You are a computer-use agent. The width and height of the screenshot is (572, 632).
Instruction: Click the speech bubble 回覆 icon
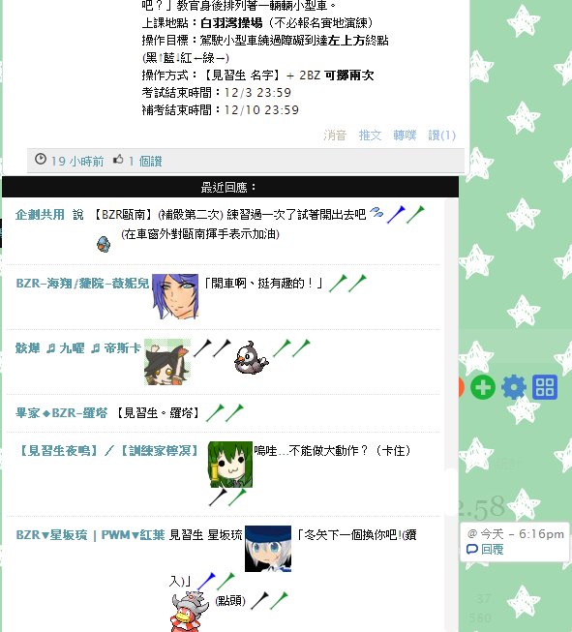point(472,549)
